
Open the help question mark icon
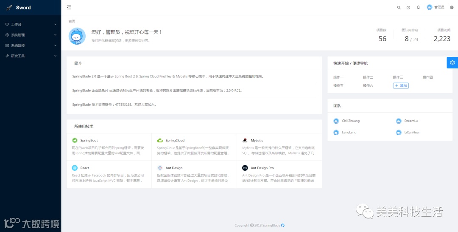click(408, 8)
